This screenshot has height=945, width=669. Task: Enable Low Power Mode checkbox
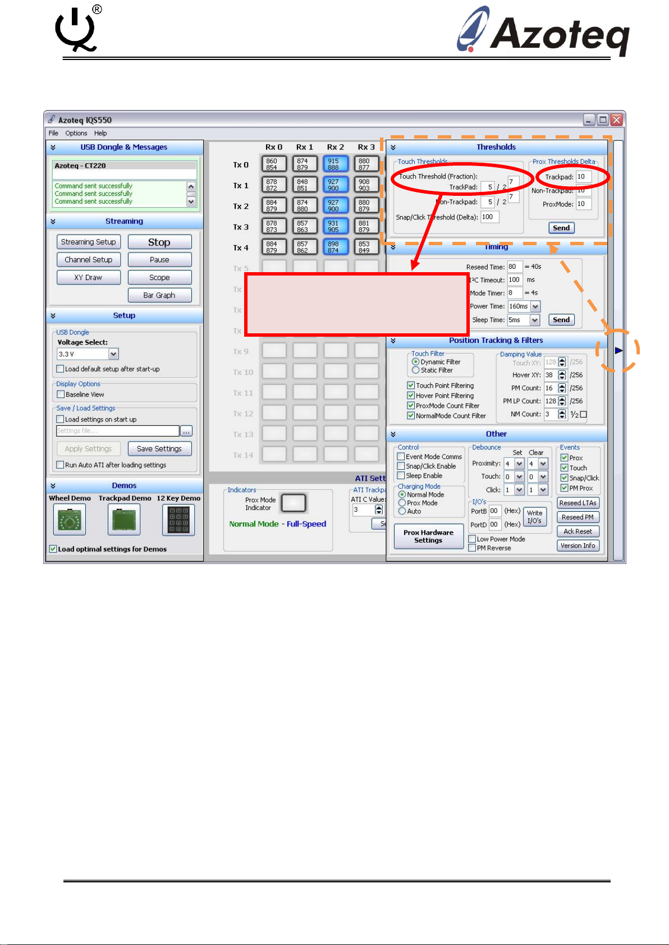[472, 539]
